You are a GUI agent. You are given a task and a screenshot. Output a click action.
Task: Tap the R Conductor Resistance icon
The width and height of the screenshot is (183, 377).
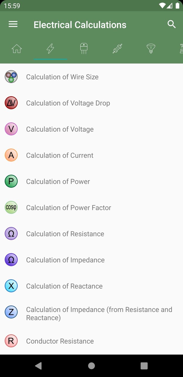(11, 341)
